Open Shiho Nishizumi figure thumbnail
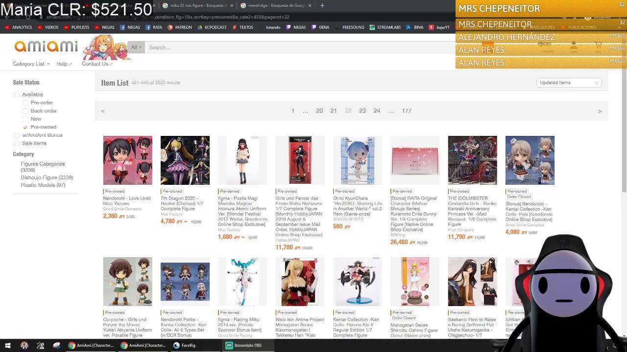The width and height of the screenshot is (627, 352). pyautogui.click(x=300, y=160)
